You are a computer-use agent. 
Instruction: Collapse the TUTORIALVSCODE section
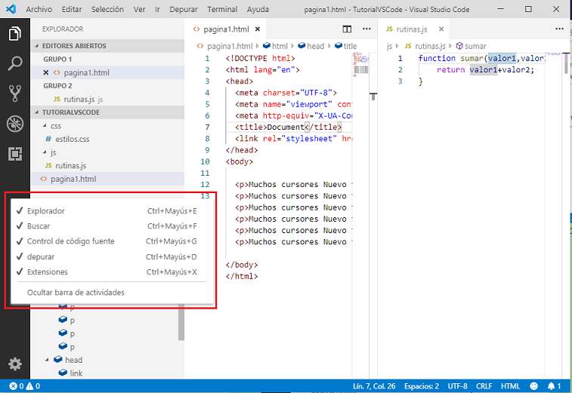coord(107,112)
